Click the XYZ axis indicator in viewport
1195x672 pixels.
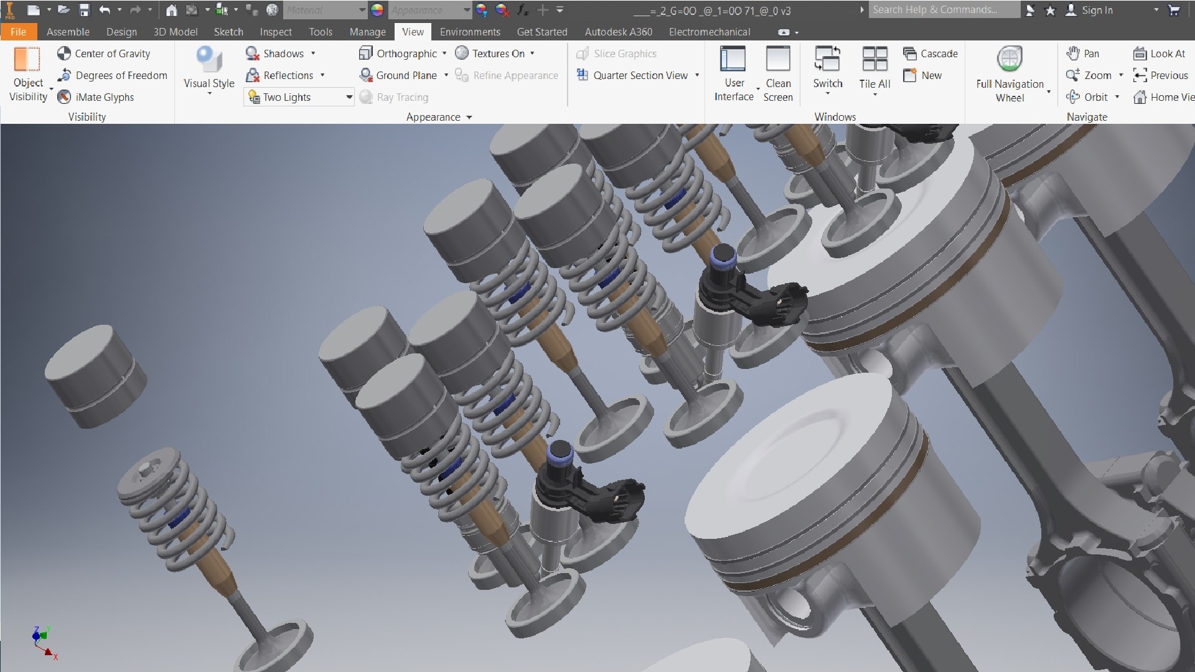pos(44,643)
